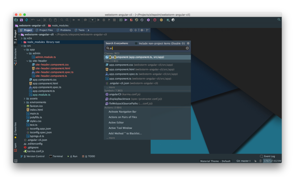Screen dimensions: 296x177
Task: Open Settings via purple gear icon
Action: 148,20
